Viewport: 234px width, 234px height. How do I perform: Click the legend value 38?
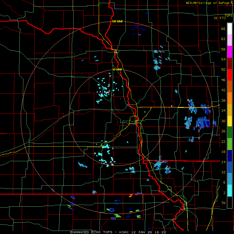(x=223, y=100)
